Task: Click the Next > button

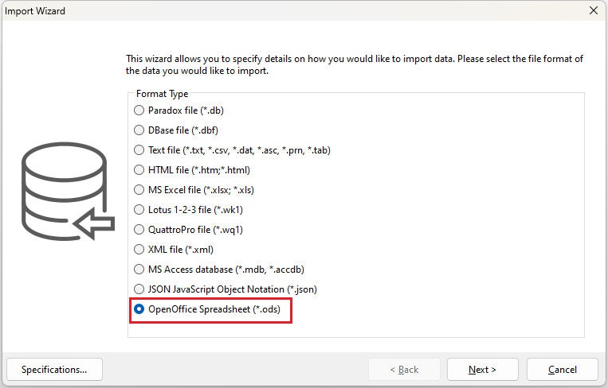Action: pos(482,370)
